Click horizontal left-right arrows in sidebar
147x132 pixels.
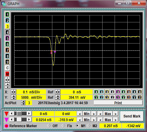click(7, 80)
